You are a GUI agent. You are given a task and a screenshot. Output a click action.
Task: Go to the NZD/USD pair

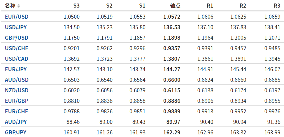click(17, 91)
